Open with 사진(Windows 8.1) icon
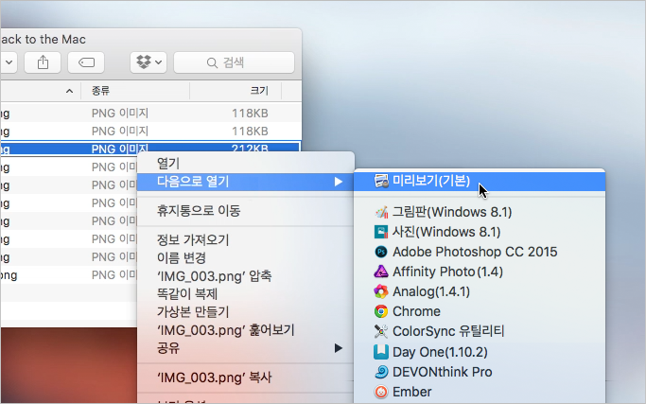 click(381, 232)
